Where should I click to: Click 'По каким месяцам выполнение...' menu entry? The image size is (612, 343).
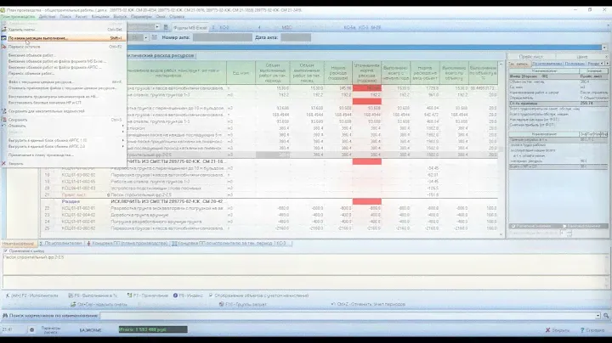coord(42,38)
